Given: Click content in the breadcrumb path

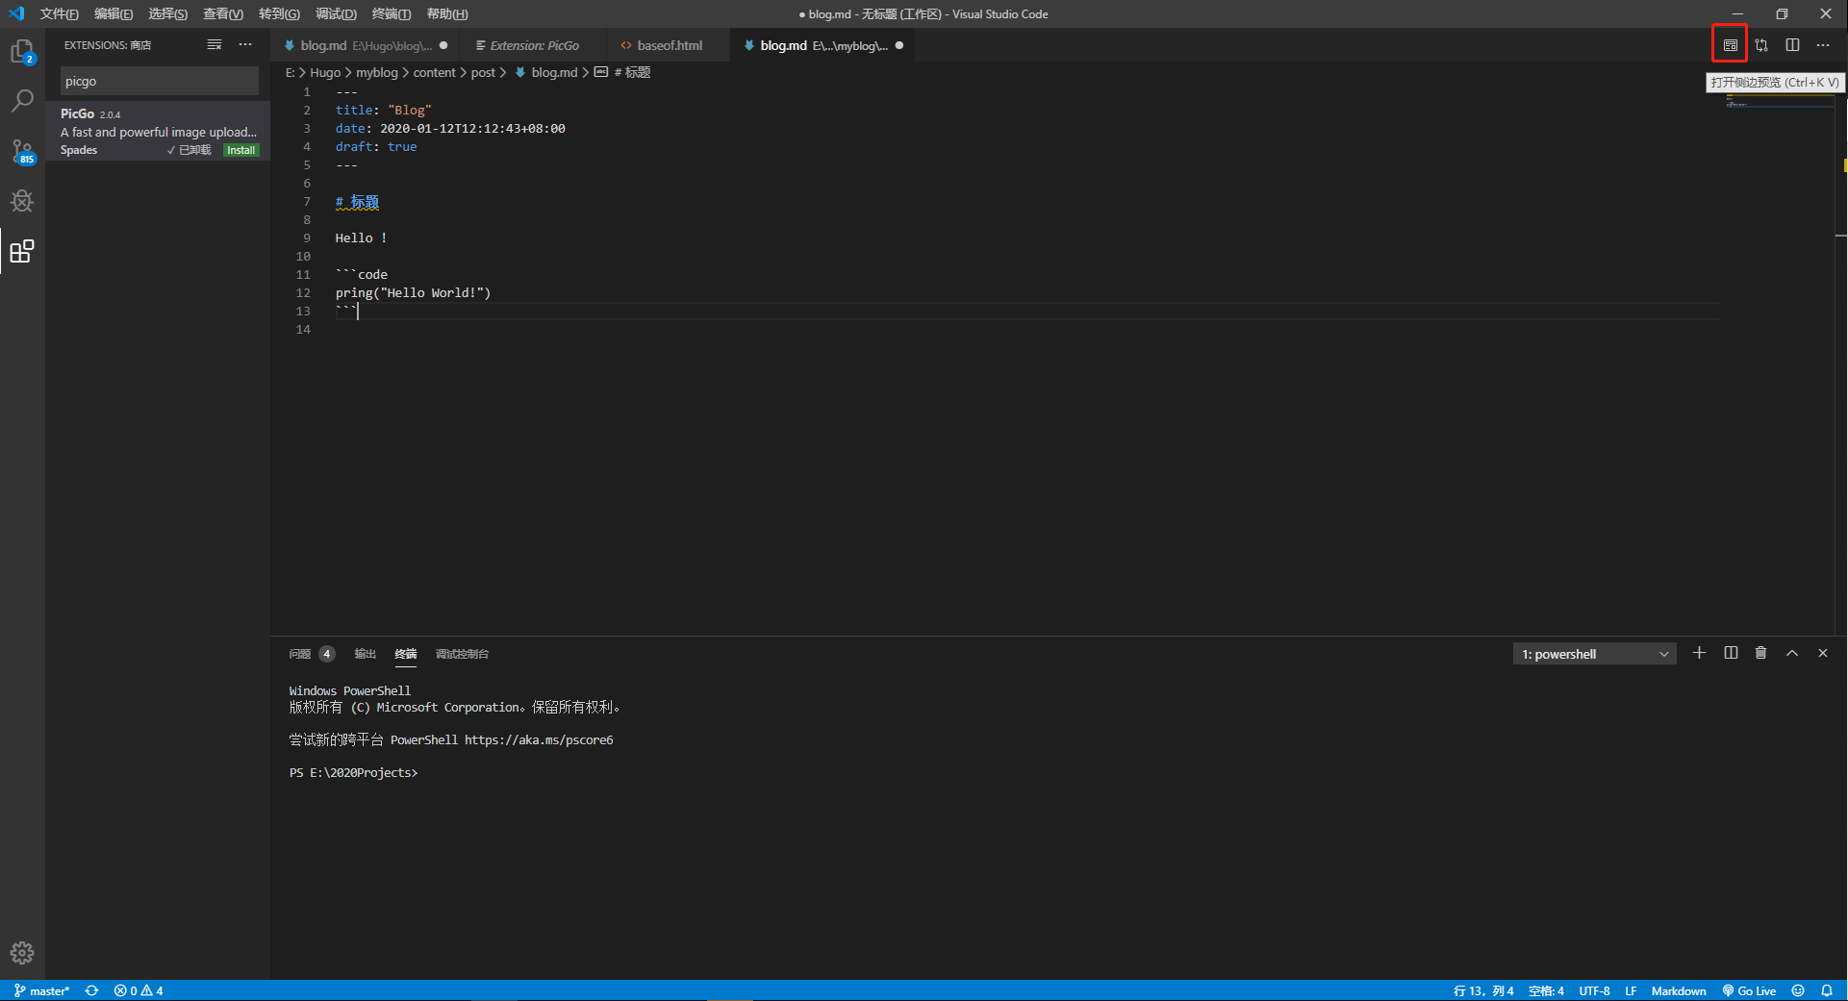Looking at the screenshot, I should (435, 72).
